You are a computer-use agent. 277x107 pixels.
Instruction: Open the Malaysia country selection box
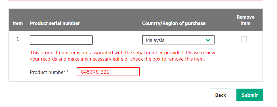click(178, 40)
